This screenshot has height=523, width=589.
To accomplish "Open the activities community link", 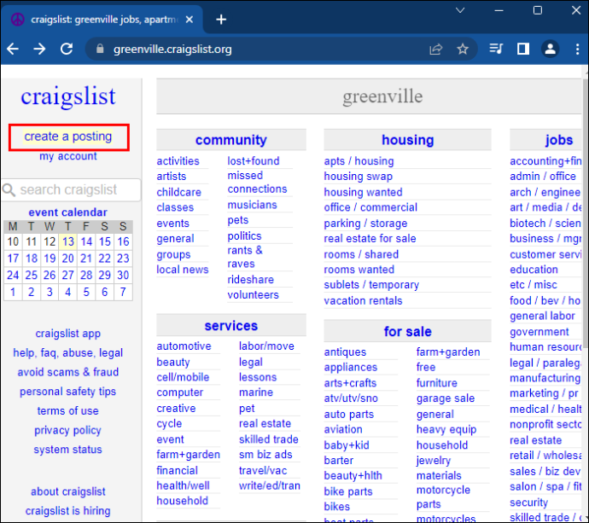I will 178,161.
